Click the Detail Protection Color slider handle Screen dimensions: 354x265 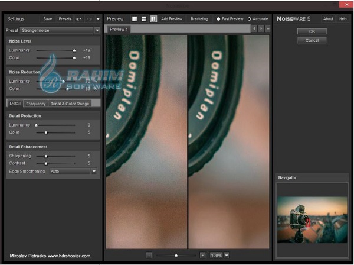pyautogui.click(x=46, y=132)
